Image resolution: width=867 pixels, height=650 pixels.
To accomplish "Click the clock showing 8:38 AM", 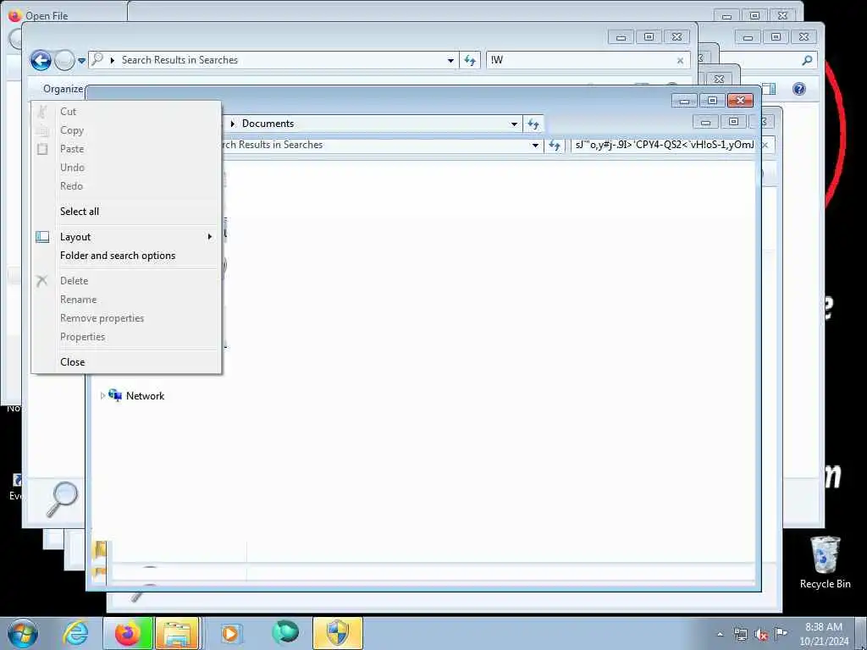I will click(x=824, y=634).
